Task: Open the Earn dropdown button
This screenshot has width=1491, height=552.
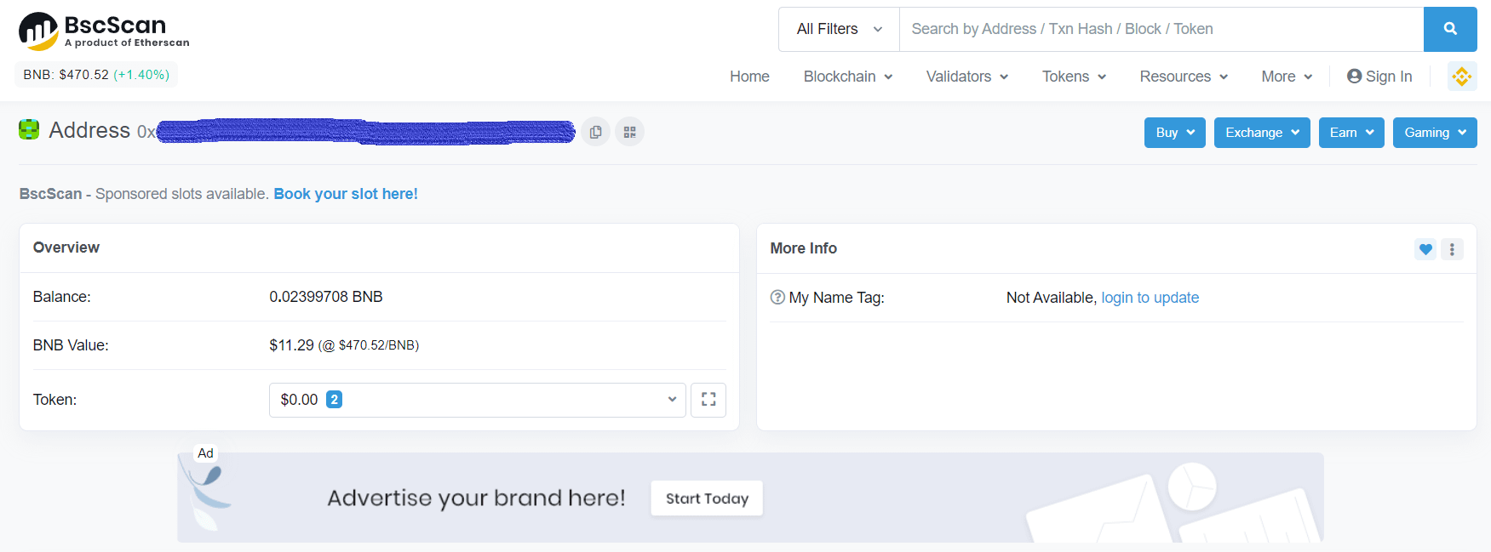Action: point(1352,133)
